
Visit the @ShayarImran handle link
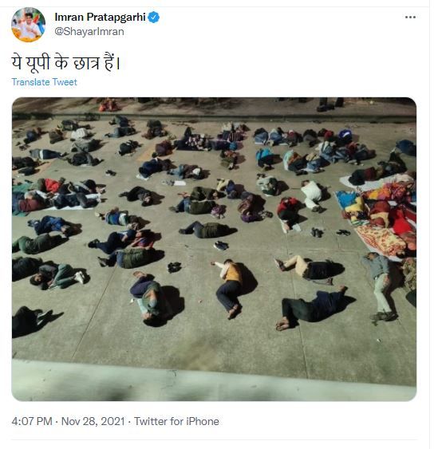pos(89,31)
